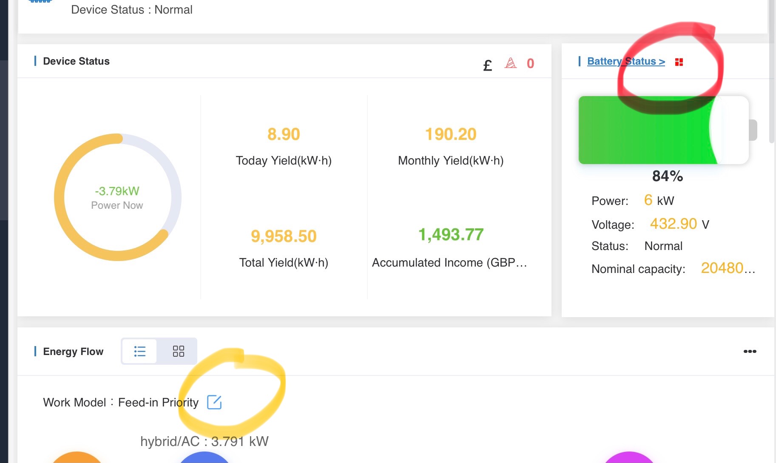Open the alarm warning triangle icon
Viewport: 776px width, 463px height.
click(510, 63)
